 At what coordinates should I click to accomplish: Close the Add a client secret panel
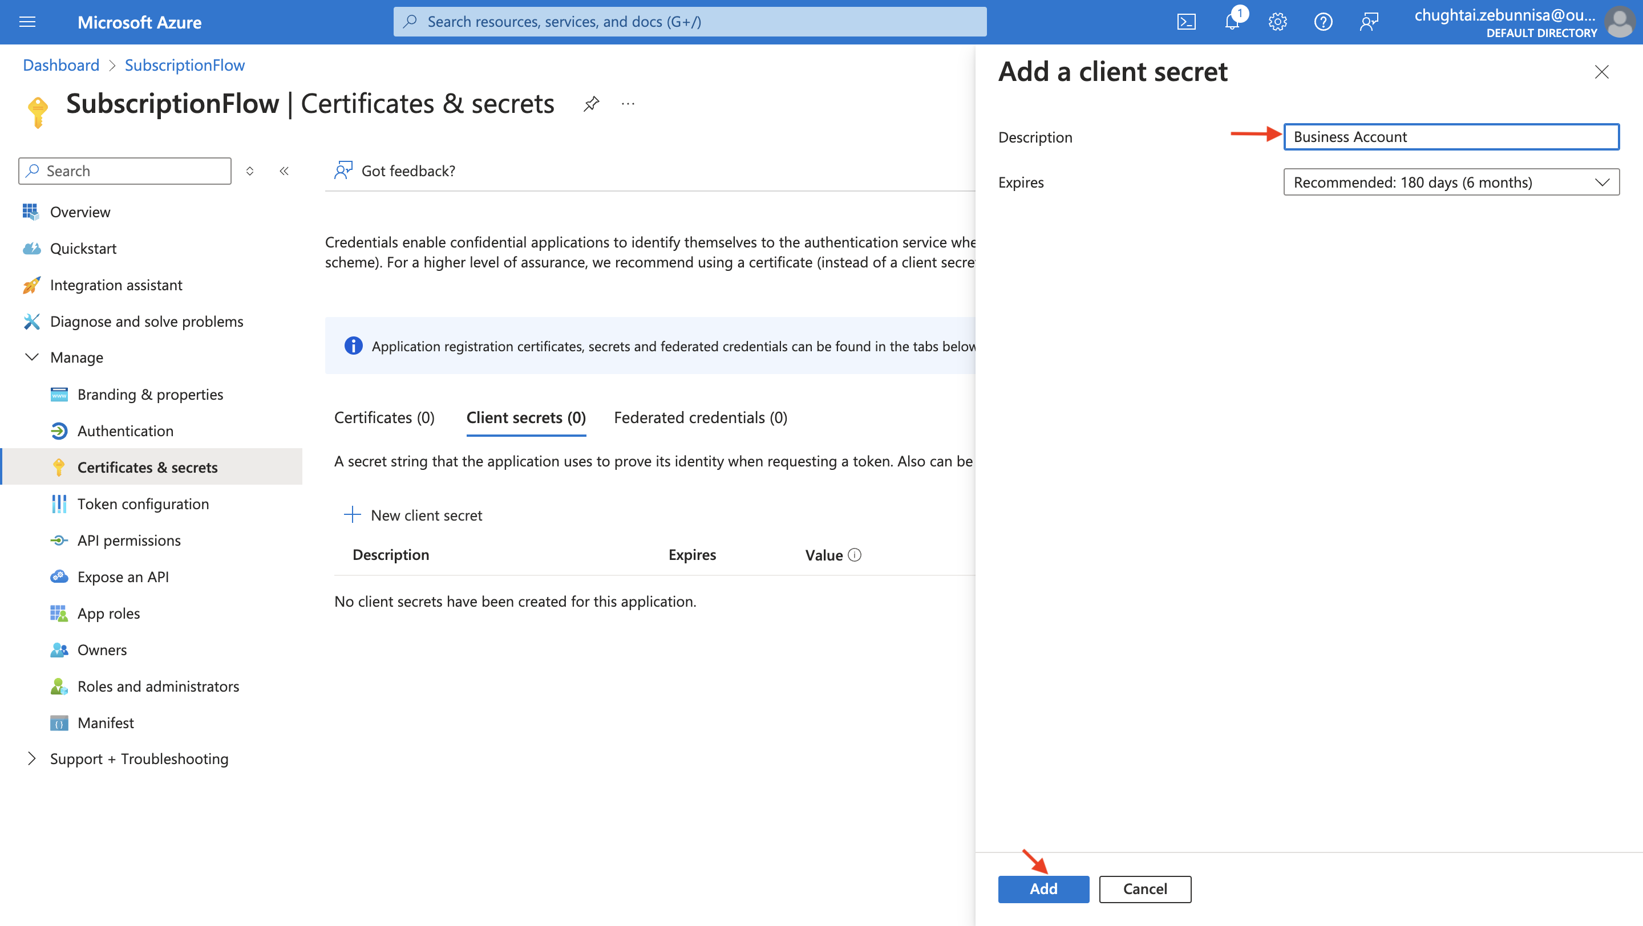click(x=1601, y=72)
